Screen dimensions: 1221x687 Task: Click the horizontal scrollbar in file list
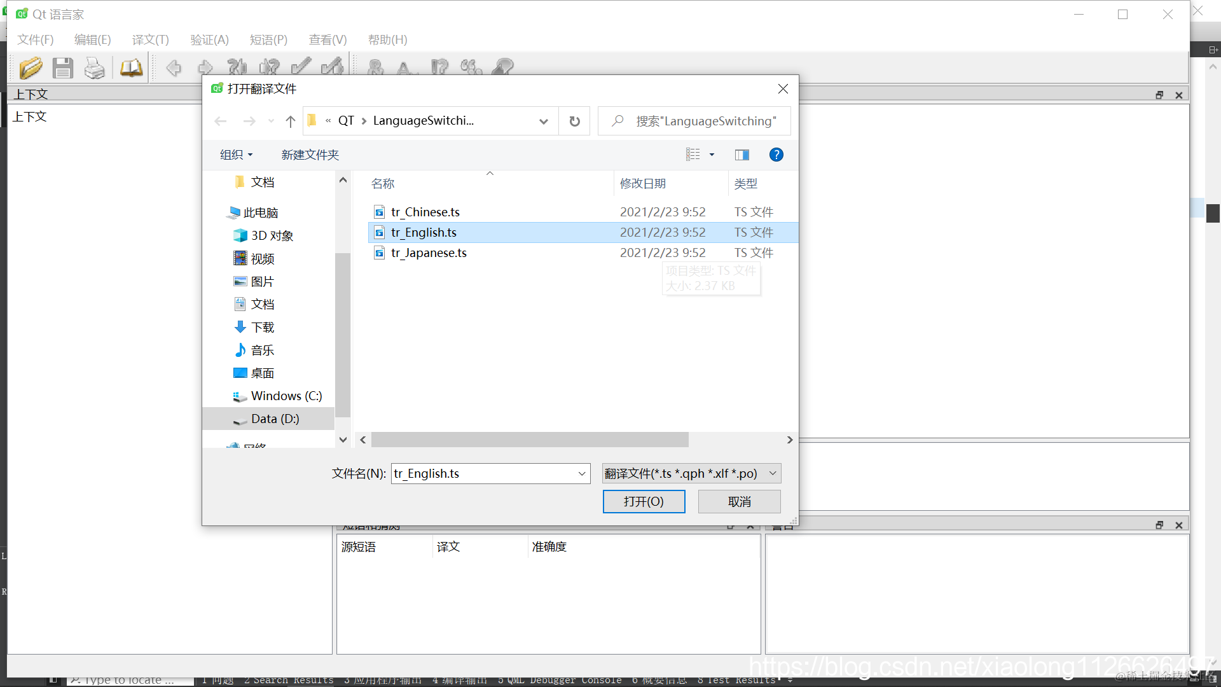(530, 440)
